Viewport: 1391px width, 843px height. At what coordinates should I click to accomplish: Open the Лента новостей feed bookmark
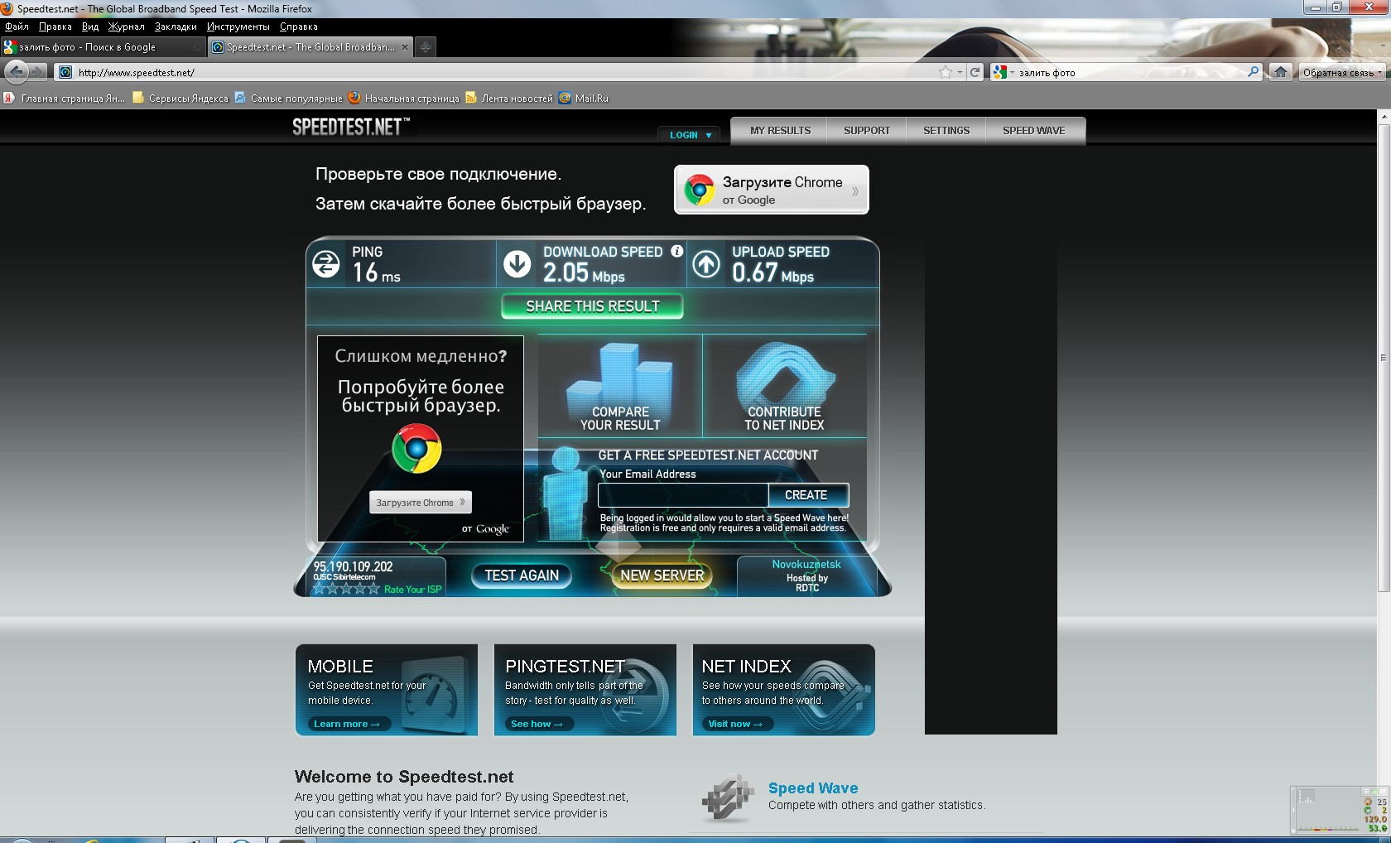click(509, 98)
